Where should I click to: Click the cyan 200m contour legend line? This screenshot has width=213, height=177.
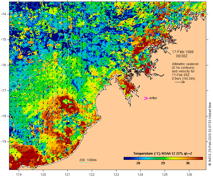tap(84, 162)
